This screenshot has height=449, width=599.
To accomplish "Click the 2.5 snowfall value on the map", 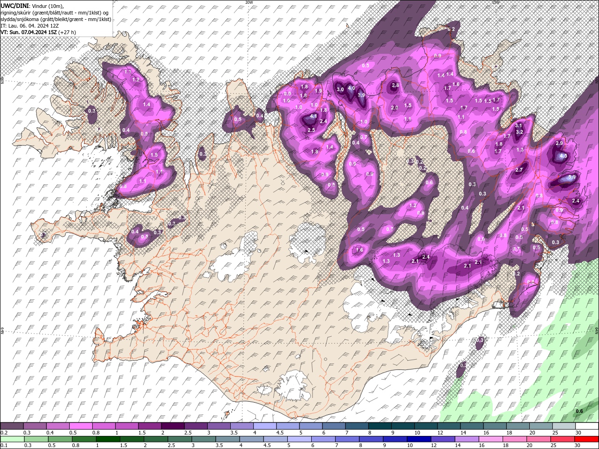I will pyautogui.click(x=311, y=130).
